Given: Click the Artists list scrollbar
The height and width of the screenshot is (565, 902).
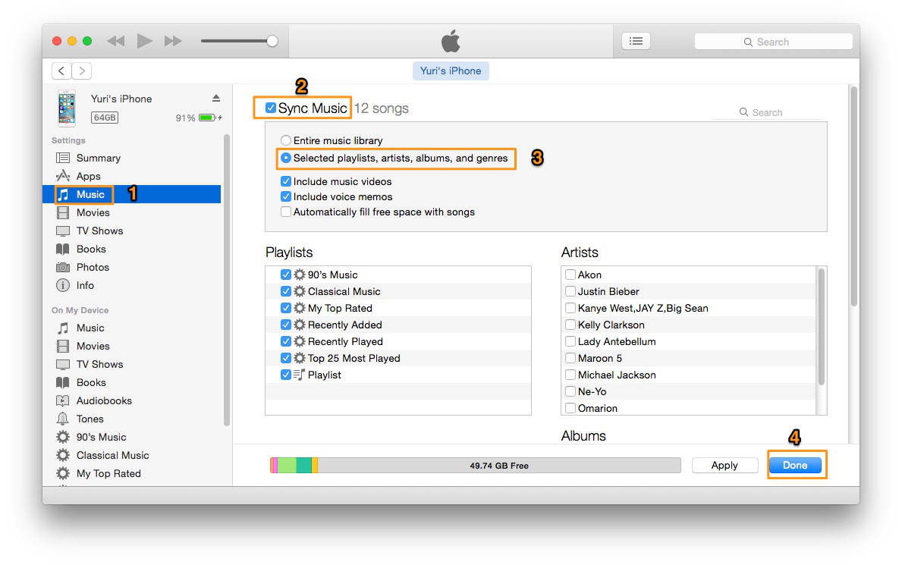Looking at the screenshot, I should click(x=821, y=327).
